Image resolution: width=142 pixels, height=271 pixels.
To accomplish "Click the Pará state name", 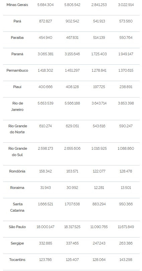I will point(17,21).
